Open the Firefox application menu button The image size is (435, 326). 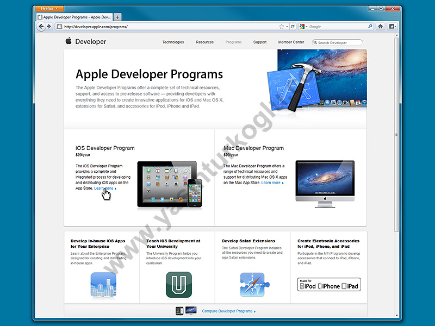click(x=49, y=9)
